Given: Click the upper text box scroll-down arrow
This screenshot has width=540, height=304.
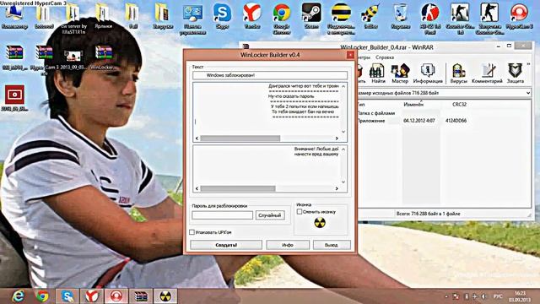Looking at the screenshot, I should (x=343, y=132).
